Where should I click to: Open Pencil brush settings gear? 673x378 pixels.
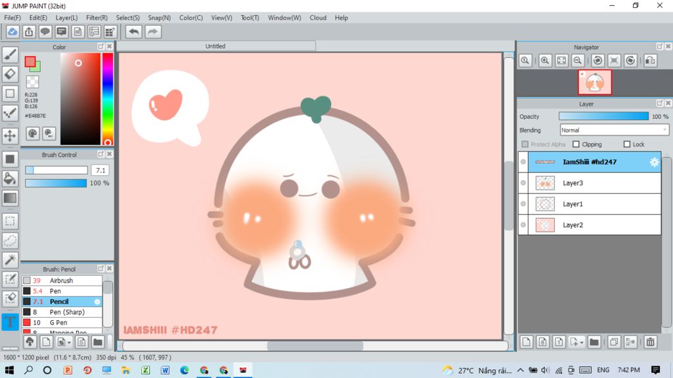[97, 302]
